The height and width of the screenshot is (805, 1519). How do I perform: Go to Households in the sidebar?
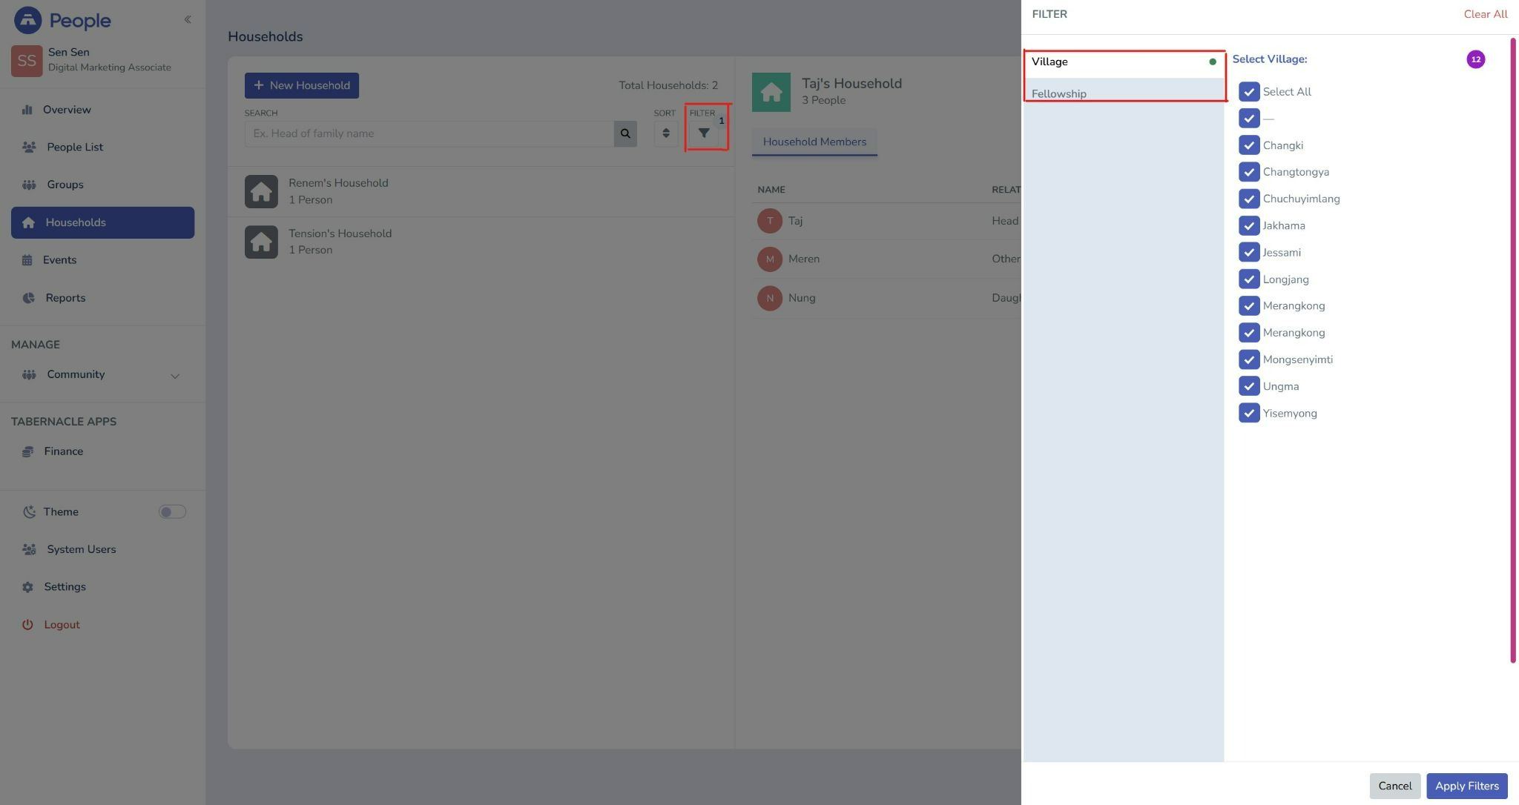[x=102, y=222]
